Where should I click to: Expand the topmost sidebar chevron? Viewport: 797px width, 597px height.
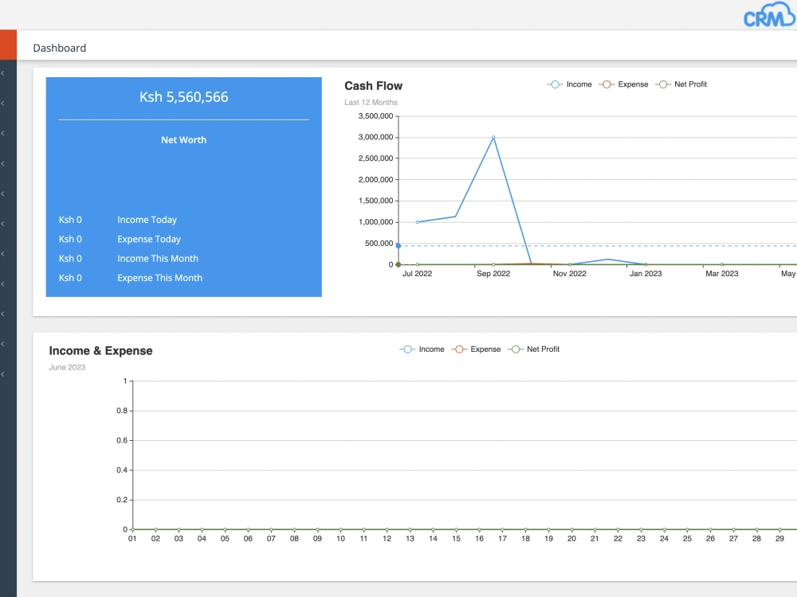(3, 73)
